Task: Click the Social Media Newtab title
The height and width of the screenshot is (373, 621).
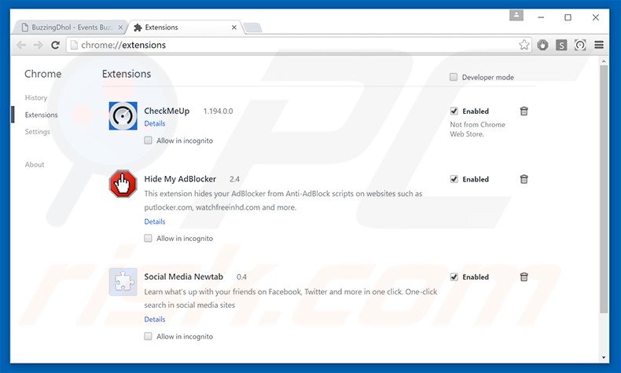Action: [184, 277]
